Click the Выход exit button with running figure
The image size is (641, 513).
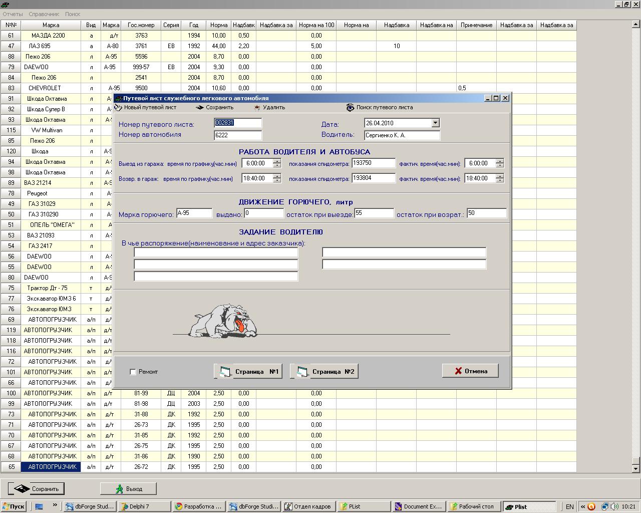(x=128, y=488)
